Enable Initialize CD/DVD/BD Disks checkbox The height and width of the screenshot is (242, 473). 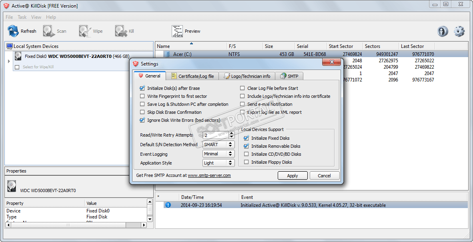click(246, 154)
